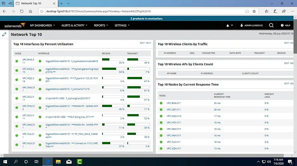The width and height of the screenshot is (297, 166).
Task: Open File Explorer from taskbar
Action: 58,161
